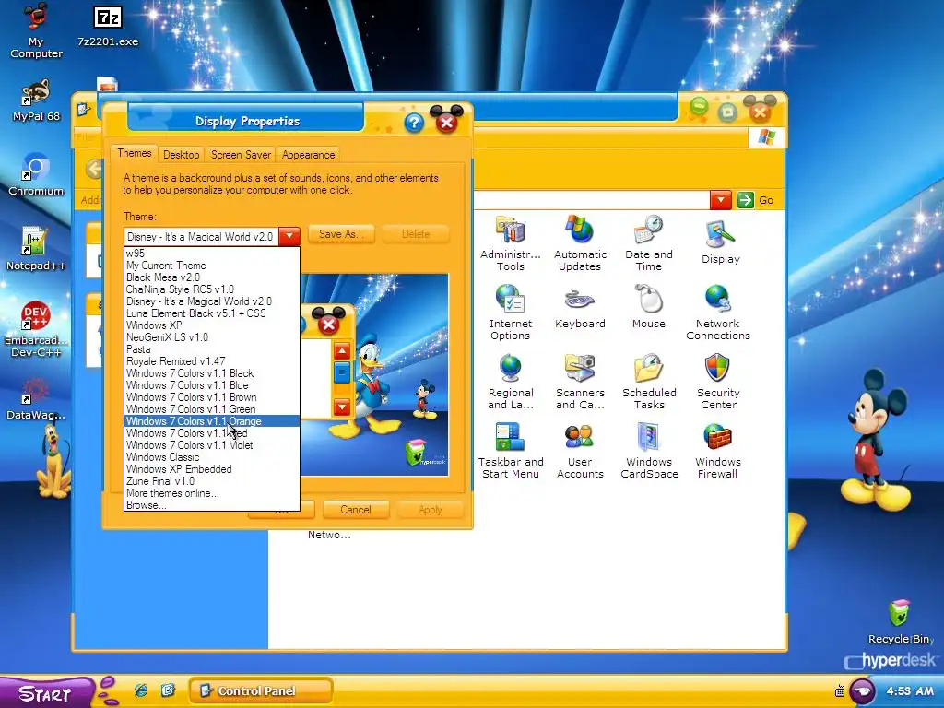The image size is (944, 708).
Task: Select Embarcadero Dev-C++ desktop icon
Action: [x=36, y=329]
